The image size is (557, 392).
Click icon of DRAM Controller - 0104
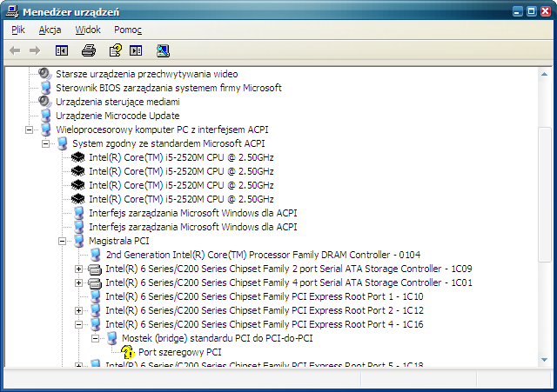[x=95, y=255]
